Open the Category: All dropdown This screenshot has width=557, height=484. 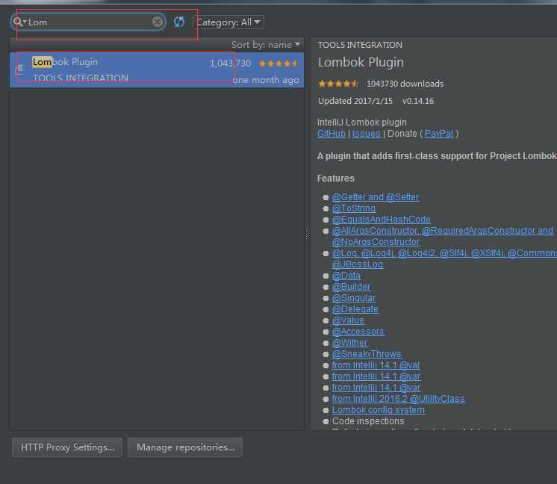point(228,22)
